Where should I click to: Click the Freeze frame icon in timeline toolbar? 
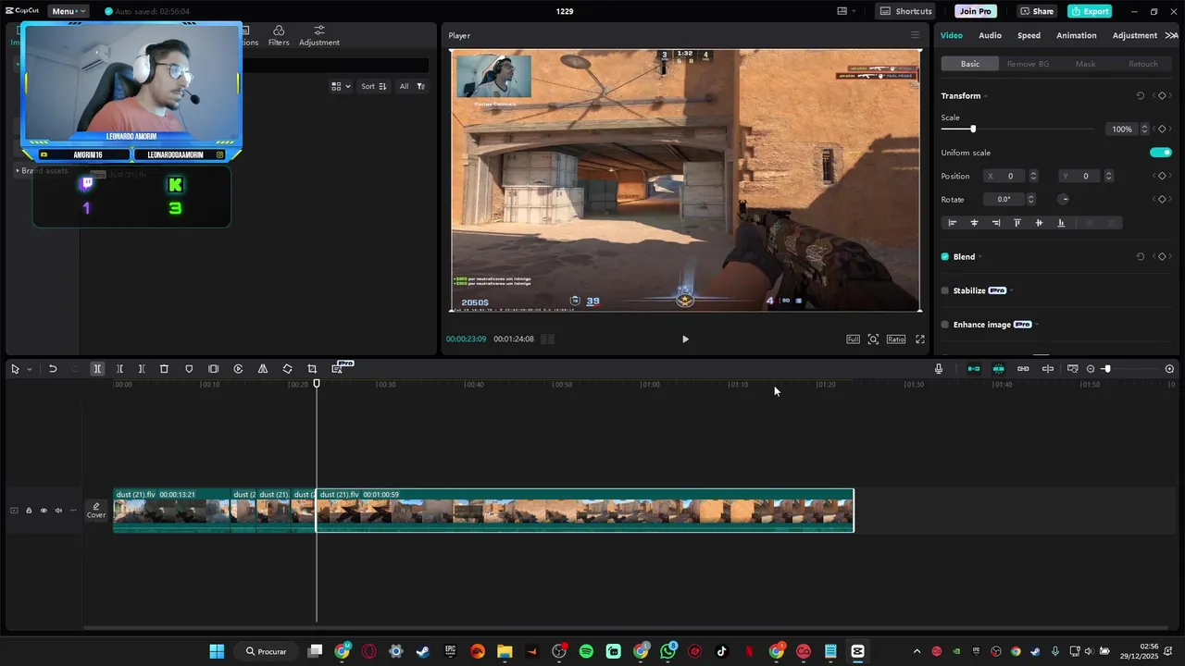[x=214, y=369]
